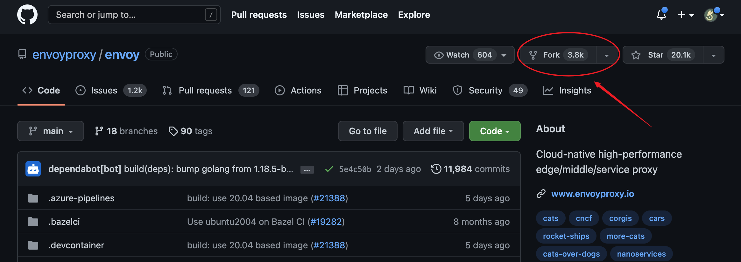
Task: Open the Security tab
Action: [x=490, y=90]
